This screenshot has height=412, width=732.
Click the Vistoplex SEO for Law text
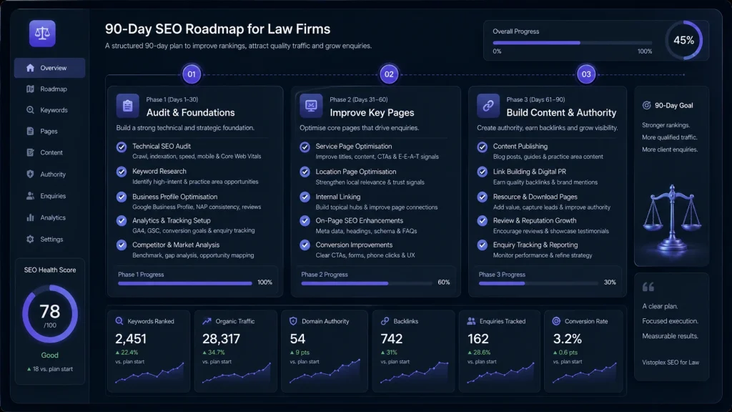[671, 363]
